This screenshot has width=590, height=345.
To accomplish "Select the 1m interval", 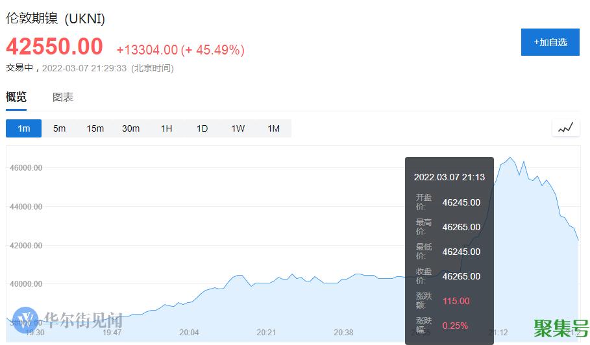I will coord(23,128).
